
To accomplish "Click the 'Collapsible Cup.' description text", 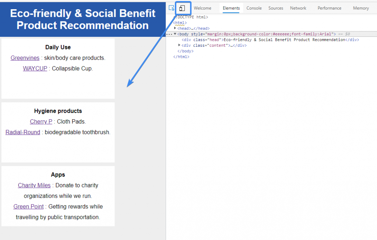I will (x=73, y=68).
